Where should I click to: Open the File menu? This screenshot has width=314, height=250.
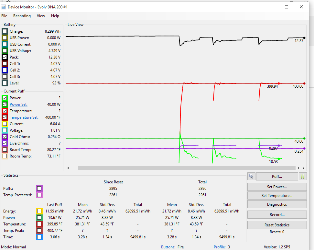[x=4, y=16]
